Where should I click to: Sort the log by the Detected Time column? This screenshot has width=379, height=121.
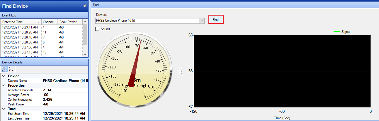[21, 22]
